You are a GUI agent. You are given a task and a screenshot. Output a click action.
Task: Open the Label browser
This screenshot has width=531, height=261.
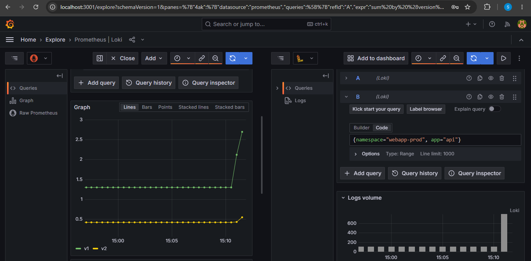(x=426, y=109)
